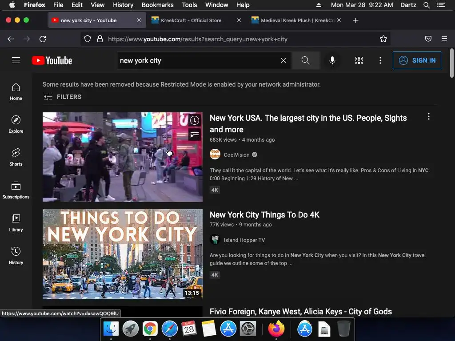The width and height of the screenshot is (455, 341).
Task: Open the New York USA video title
Action: point(308,123)
